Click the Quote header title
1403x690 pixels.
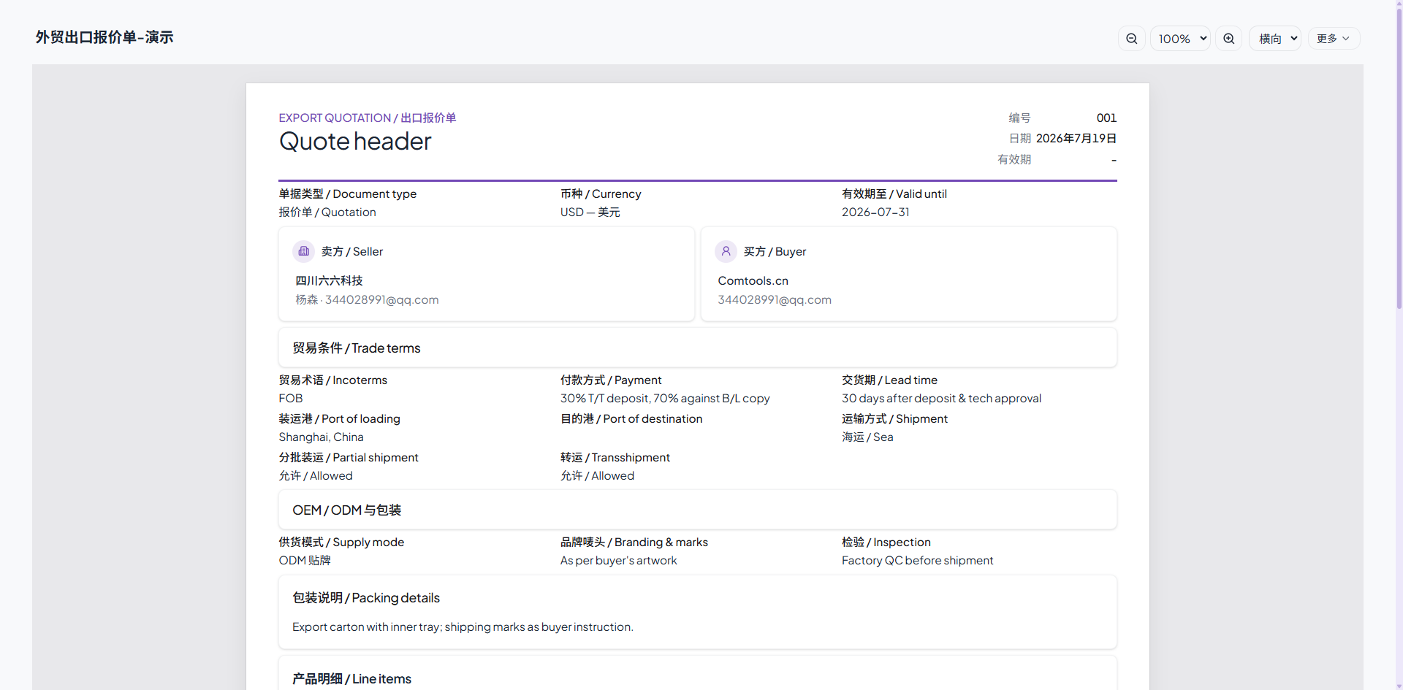(x=355, y=141)
